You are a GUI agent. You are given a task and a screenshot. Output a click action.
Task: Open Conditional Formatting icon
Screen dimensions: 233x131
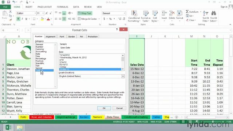tap(134, 16)
